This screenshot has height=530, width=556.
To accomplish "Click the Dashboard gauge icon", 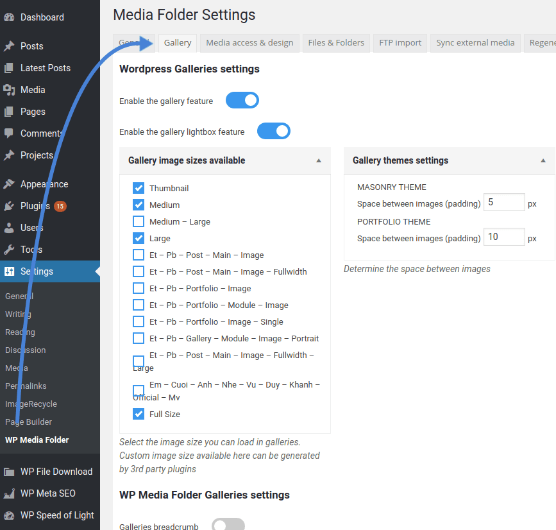I will [9, 17].
